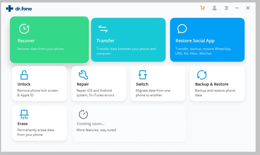Click 'Backup and restore phone data' description
260x155 pixels.
point(215,93)
